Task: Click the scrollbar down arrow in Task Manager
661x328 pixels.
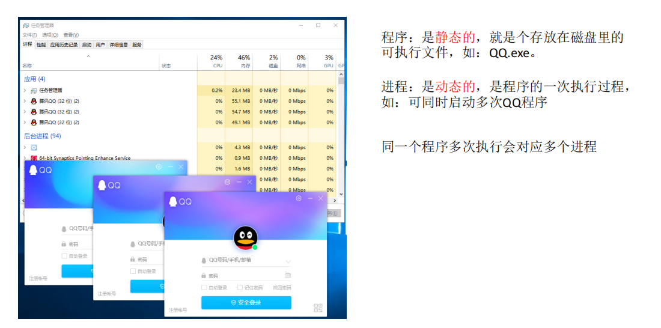Action: [341, 195]
